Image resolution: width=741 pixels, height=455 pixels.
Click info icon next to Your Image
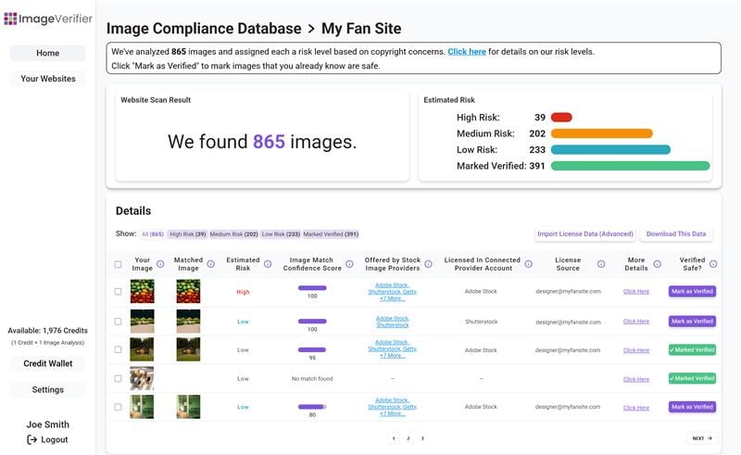coord(160,264)
